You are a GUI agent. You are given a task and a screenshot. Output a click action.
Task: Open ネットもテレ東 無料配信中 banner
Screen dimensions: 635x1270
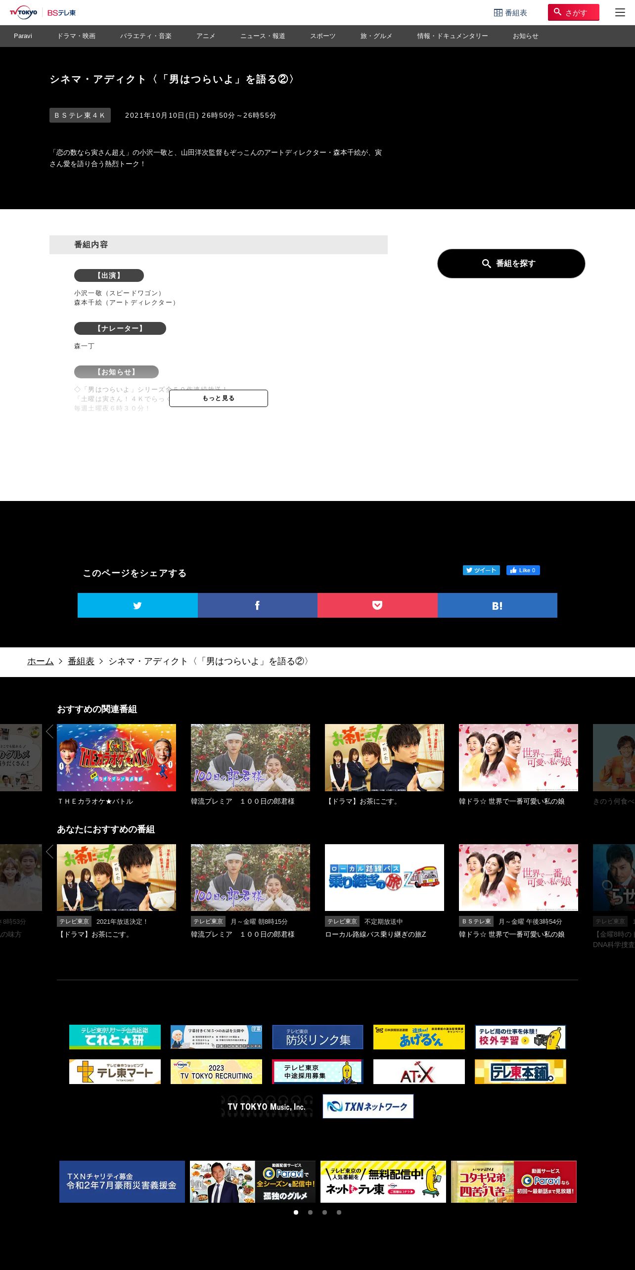[x=383, y=1181]
